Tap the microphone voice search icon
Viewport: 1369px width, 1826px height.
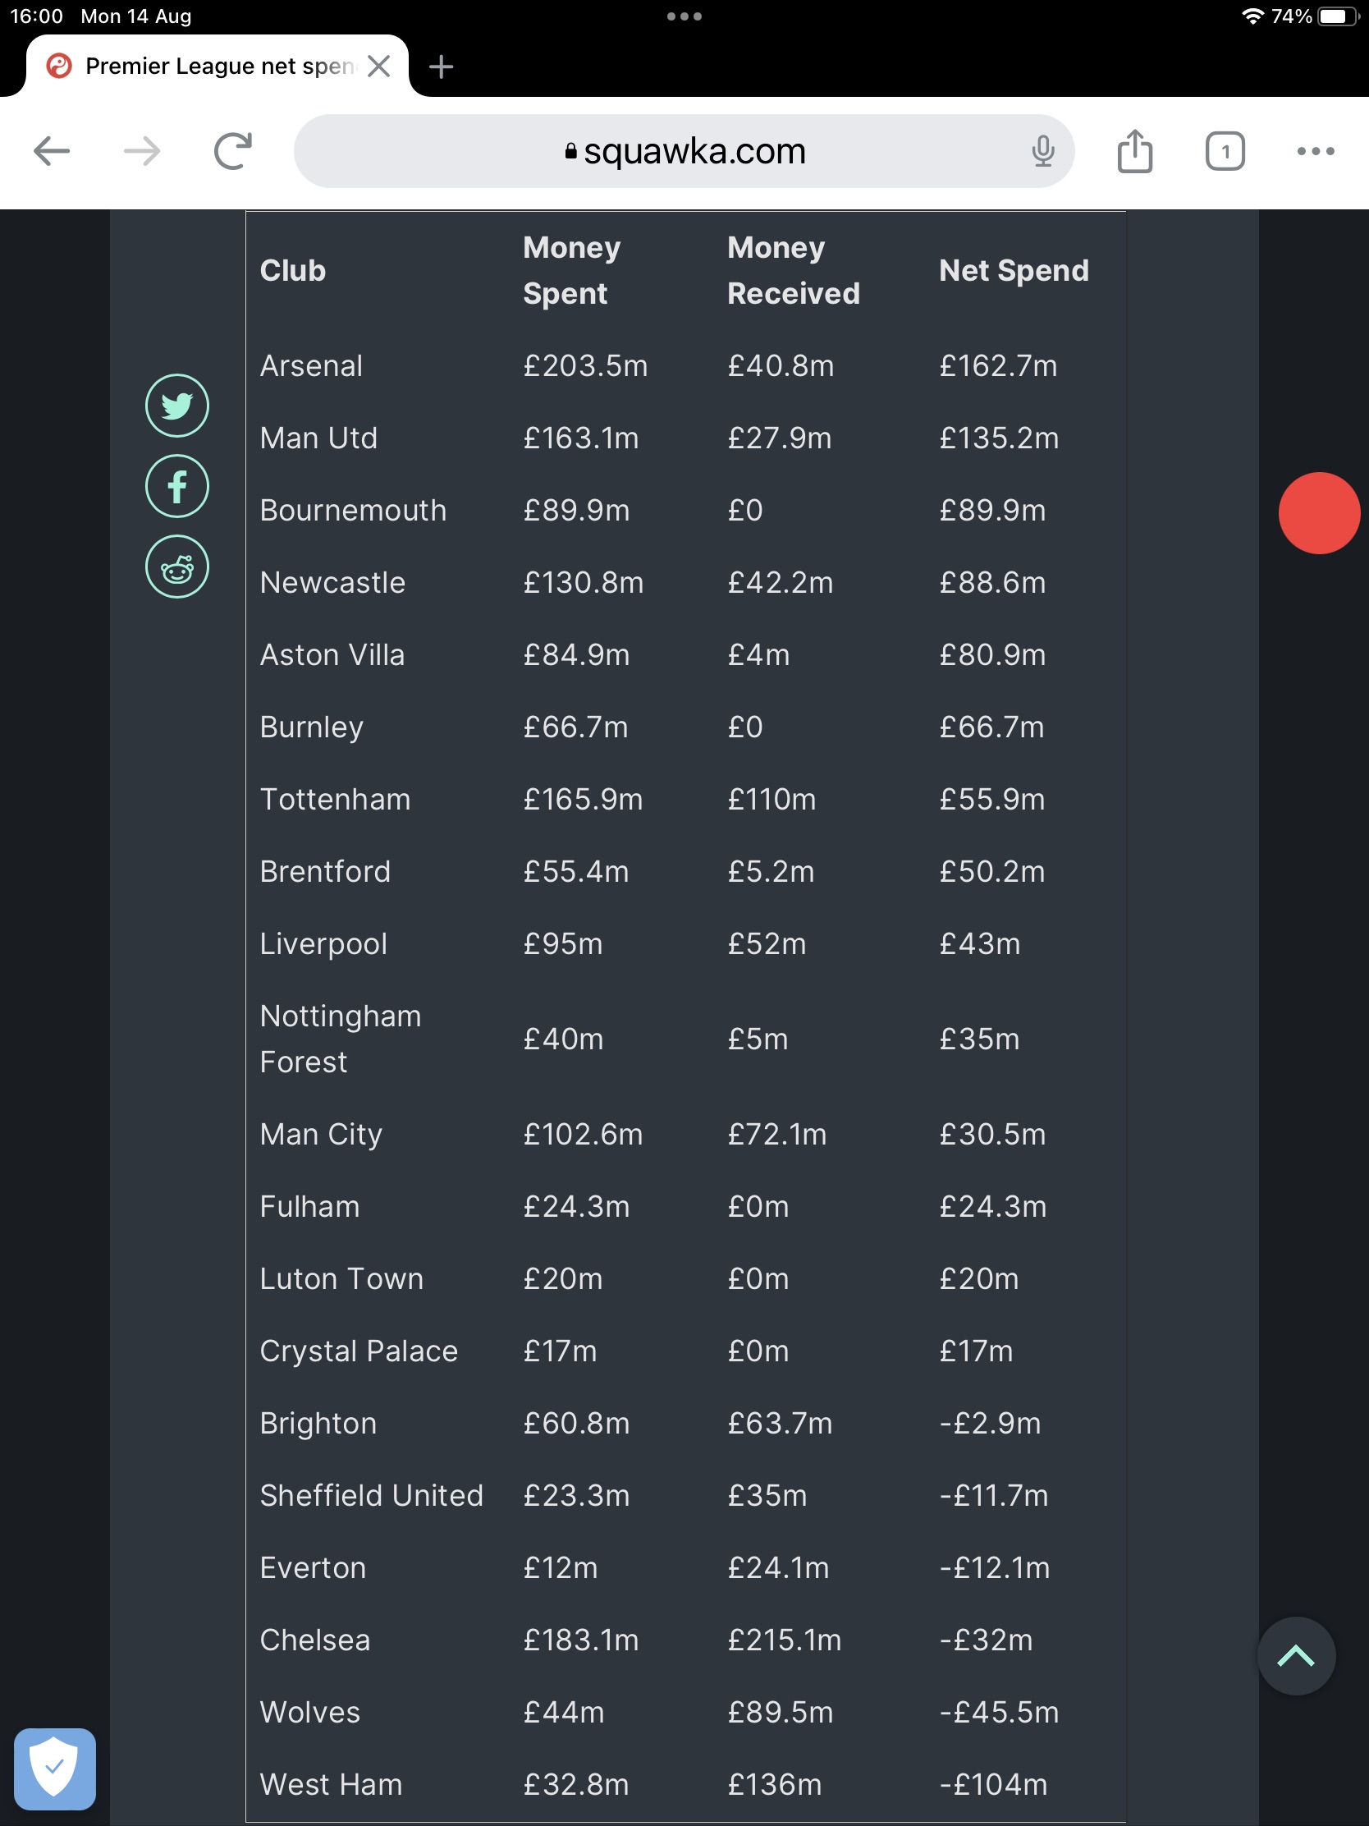pos(1042,151)
